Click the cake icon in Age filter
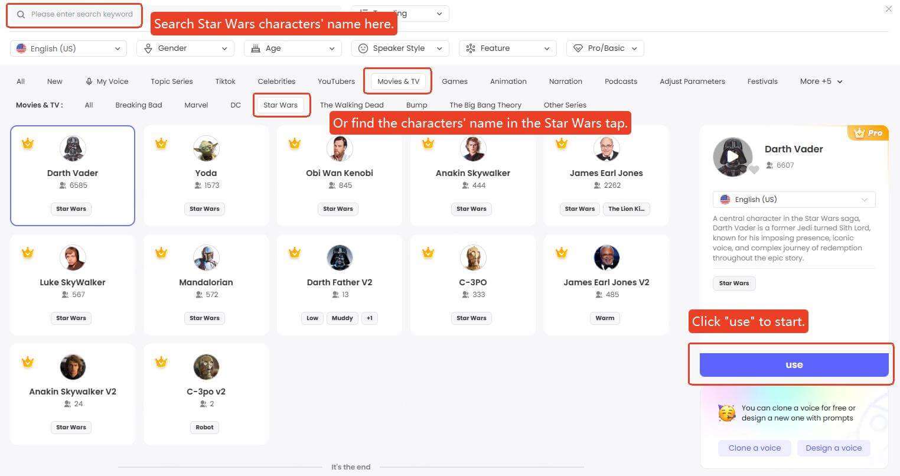Image resolution: width=900 pixels, height=476 pixels. click(256, 48)
